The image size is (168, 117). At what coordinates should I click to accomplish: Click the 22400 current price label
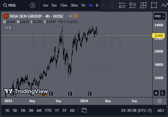pos(159,36)
